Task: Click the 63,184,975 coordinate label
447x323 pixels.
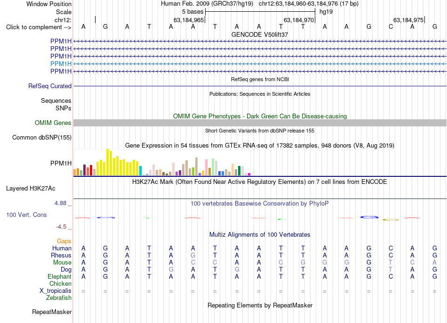Action: [x=408, y=20]
